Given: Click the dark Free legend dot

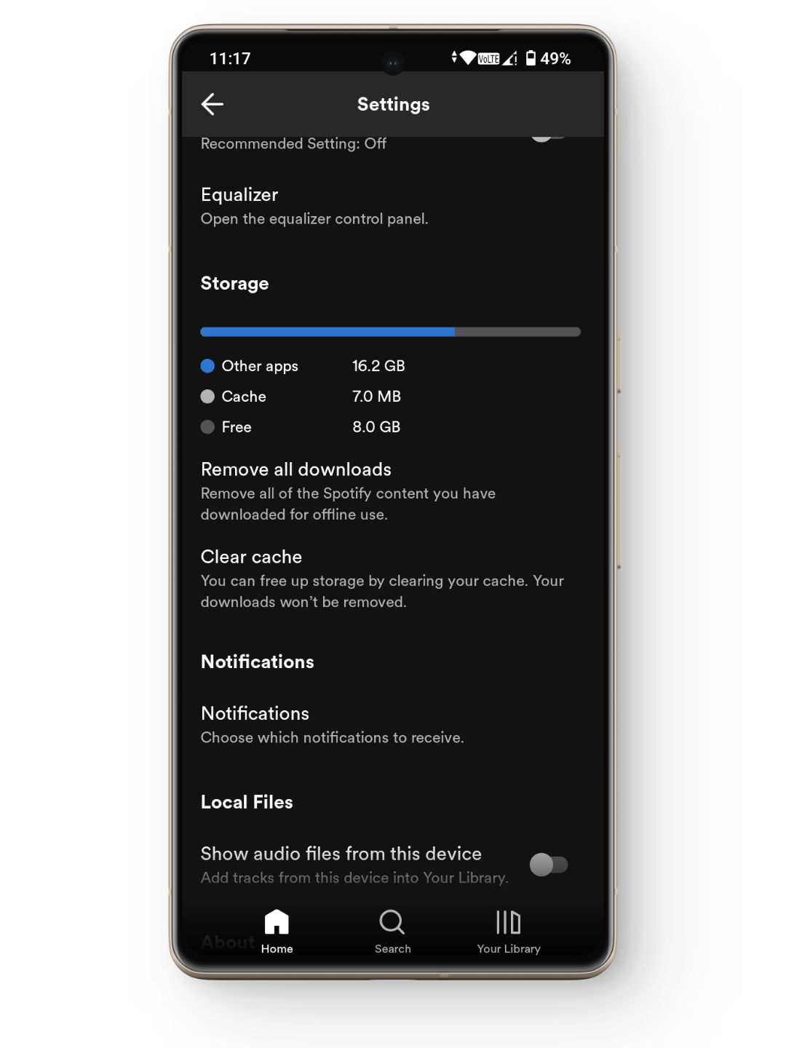Looking at the screenshot, I should point(207,427).
